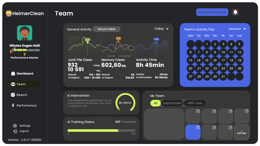Select day 27 in the calendar
The height and width of the screenshot is (146, 260).
pyautogui.click(x=190, y=77)
